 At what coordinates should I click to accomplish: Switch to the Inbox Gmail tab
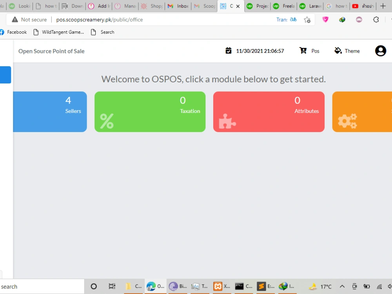[x=178, y=6]
